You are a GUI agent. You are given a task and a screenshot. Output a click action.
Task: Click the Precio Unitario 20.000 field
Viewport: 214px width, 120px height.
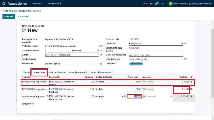point(134,96)
